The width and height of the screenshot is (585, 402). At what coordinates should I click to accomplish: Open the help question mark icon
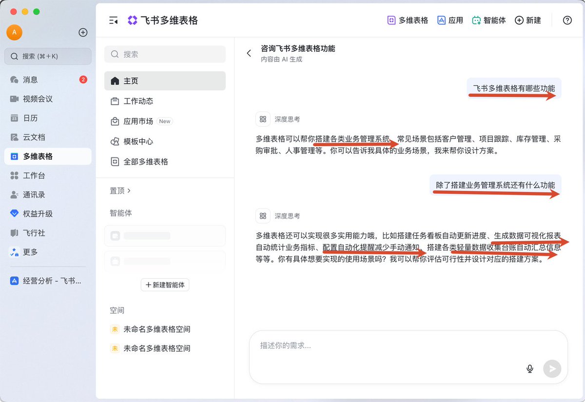point(567,20)
